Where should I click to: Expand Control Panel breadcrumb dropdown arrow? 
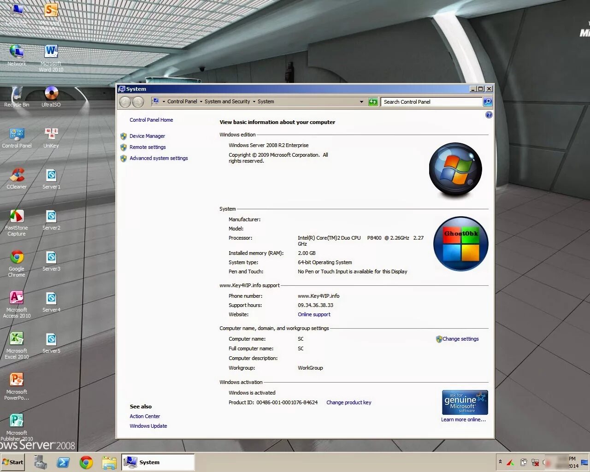tap(201, 101)
